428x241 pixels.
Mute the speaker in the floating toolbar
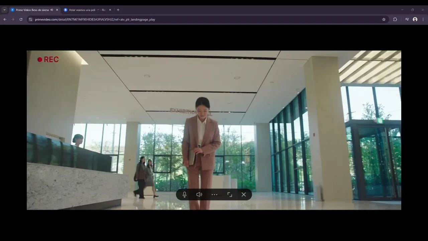[199, 194]
